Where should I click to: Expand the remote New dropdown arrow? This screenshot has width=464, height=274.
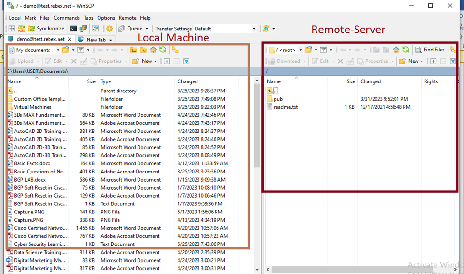[422, 61]
